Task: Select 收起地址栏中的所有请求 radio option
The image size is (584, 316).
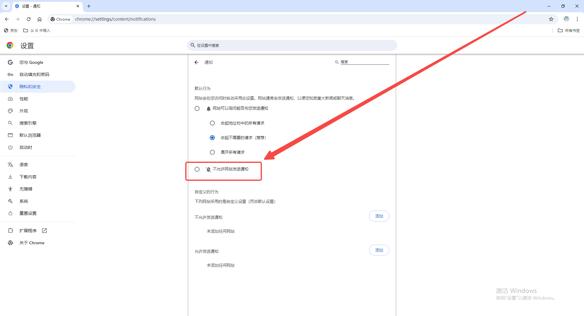Action: (212, 123)
